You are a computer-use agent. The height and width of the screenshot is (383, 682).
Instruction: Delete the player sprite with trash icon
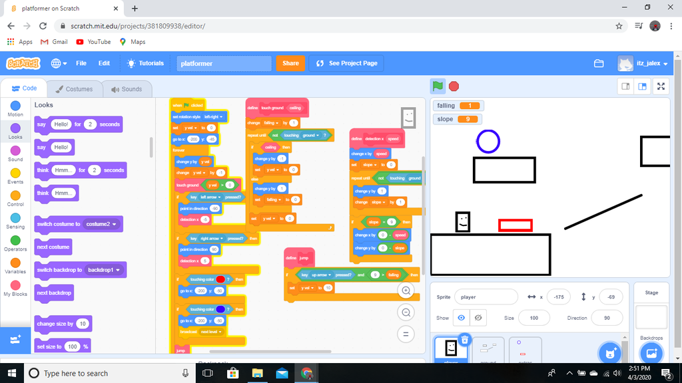[x=464, y=340]
